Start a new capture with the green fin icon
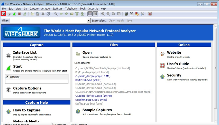The width and height of the screenshot is (219, 125). point(14,14)
